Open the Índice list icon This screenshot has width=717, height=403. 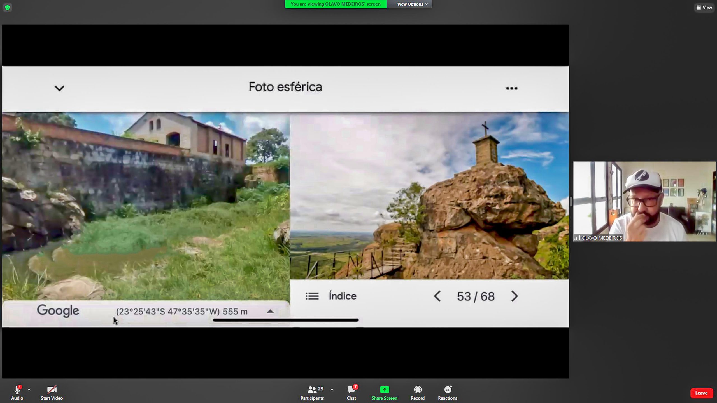click(312, 296)
